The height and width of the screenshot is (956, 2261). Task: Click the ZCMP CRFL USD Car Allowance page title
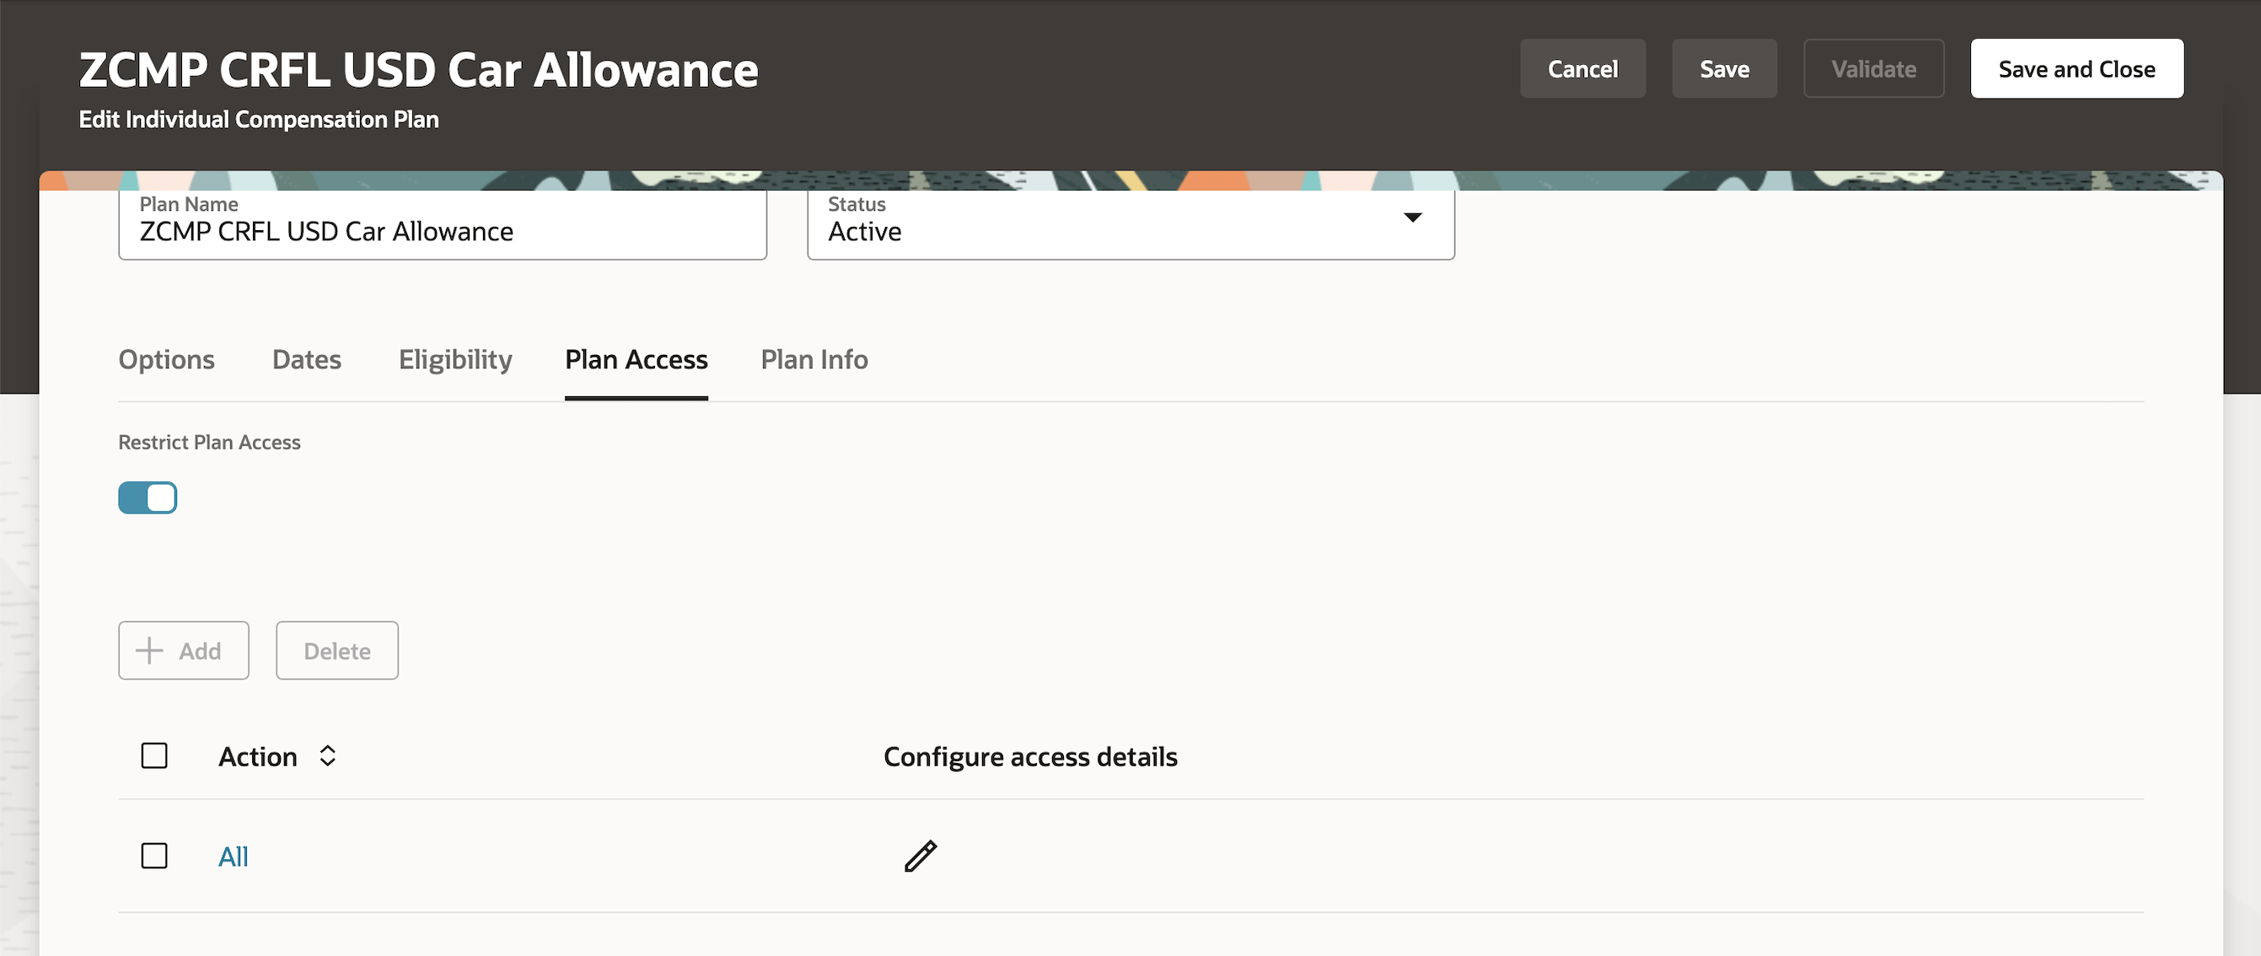(419, 70)
